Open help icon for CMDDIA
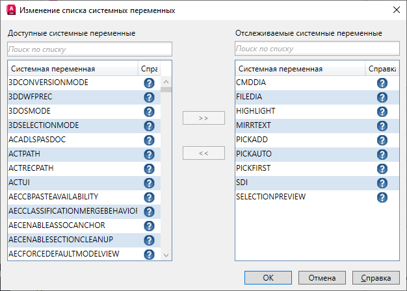This screenshot has height=291, width=407. [x=382, y=83]
